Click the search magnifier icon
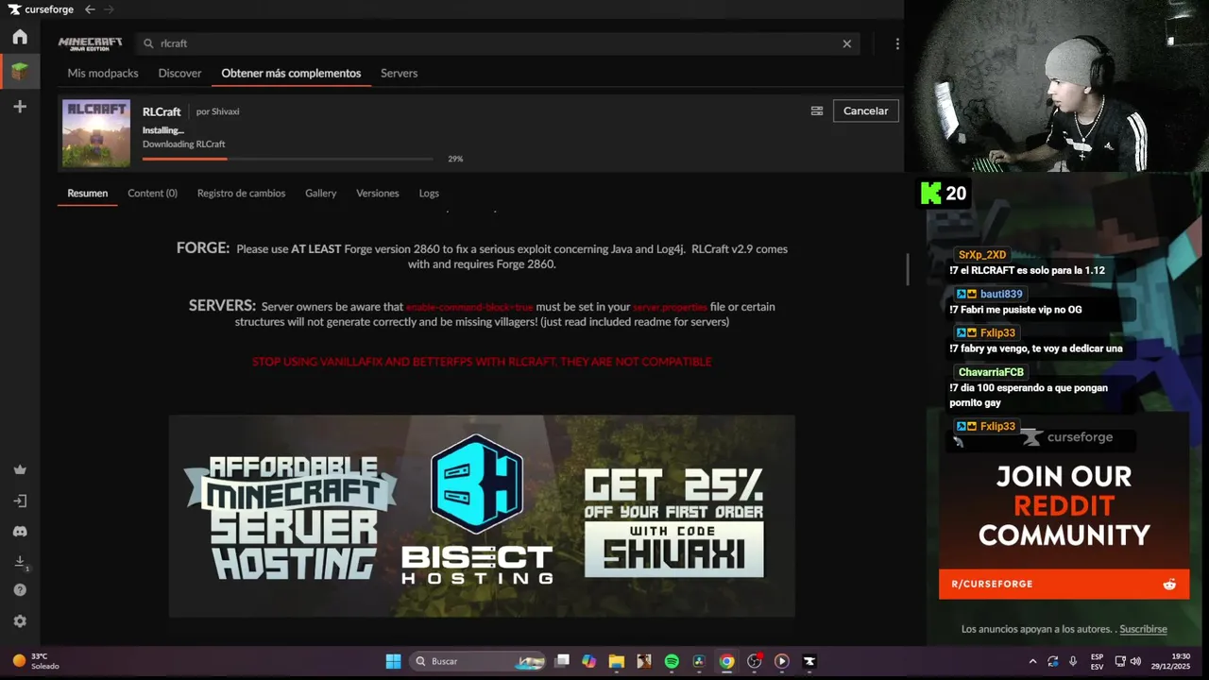The image size is (1209, 680). point(148,43)
